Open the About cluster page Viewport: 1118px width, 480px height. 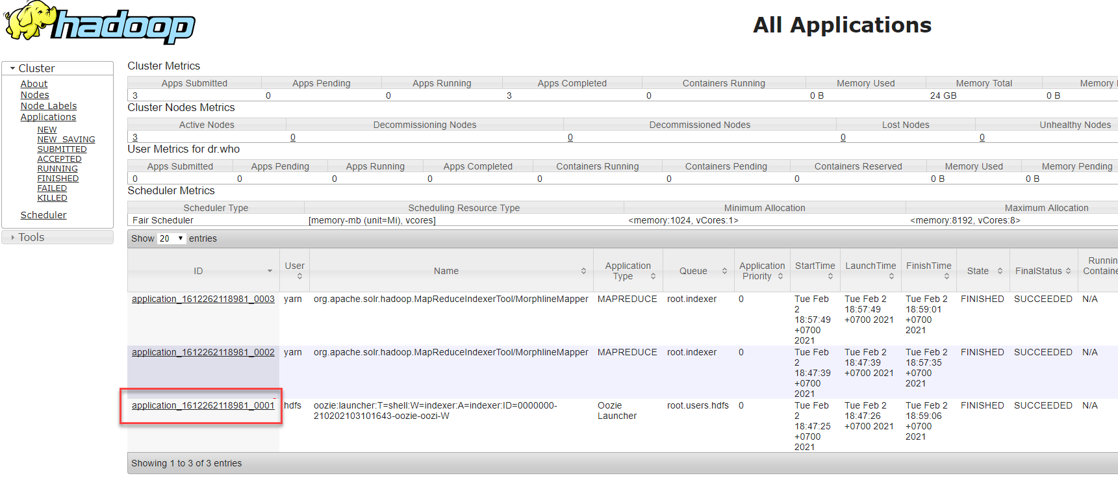(34, 84)
